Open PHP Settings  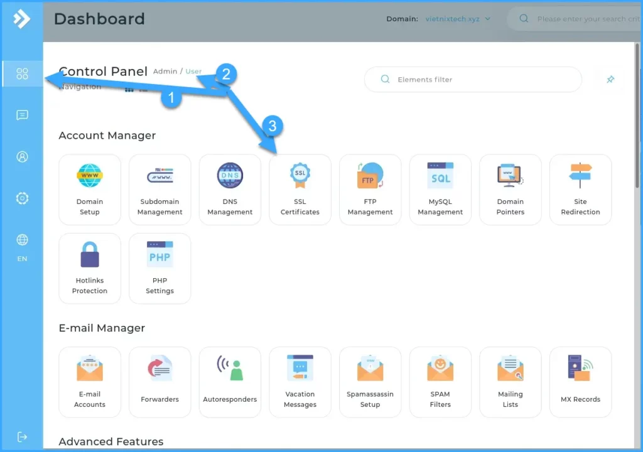159,268
